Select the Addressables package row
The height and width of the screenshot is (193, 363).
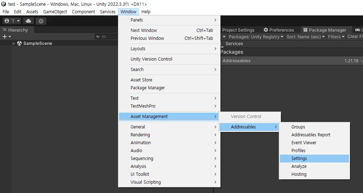tap(292, 61)
